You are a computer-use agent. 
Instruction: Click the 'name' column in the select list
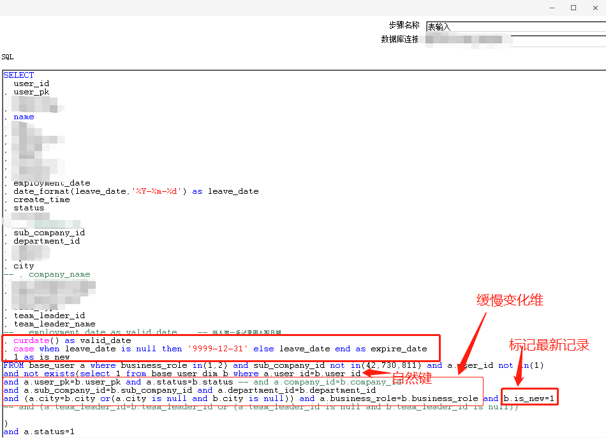pyautogui.click(x=24, y=117)
